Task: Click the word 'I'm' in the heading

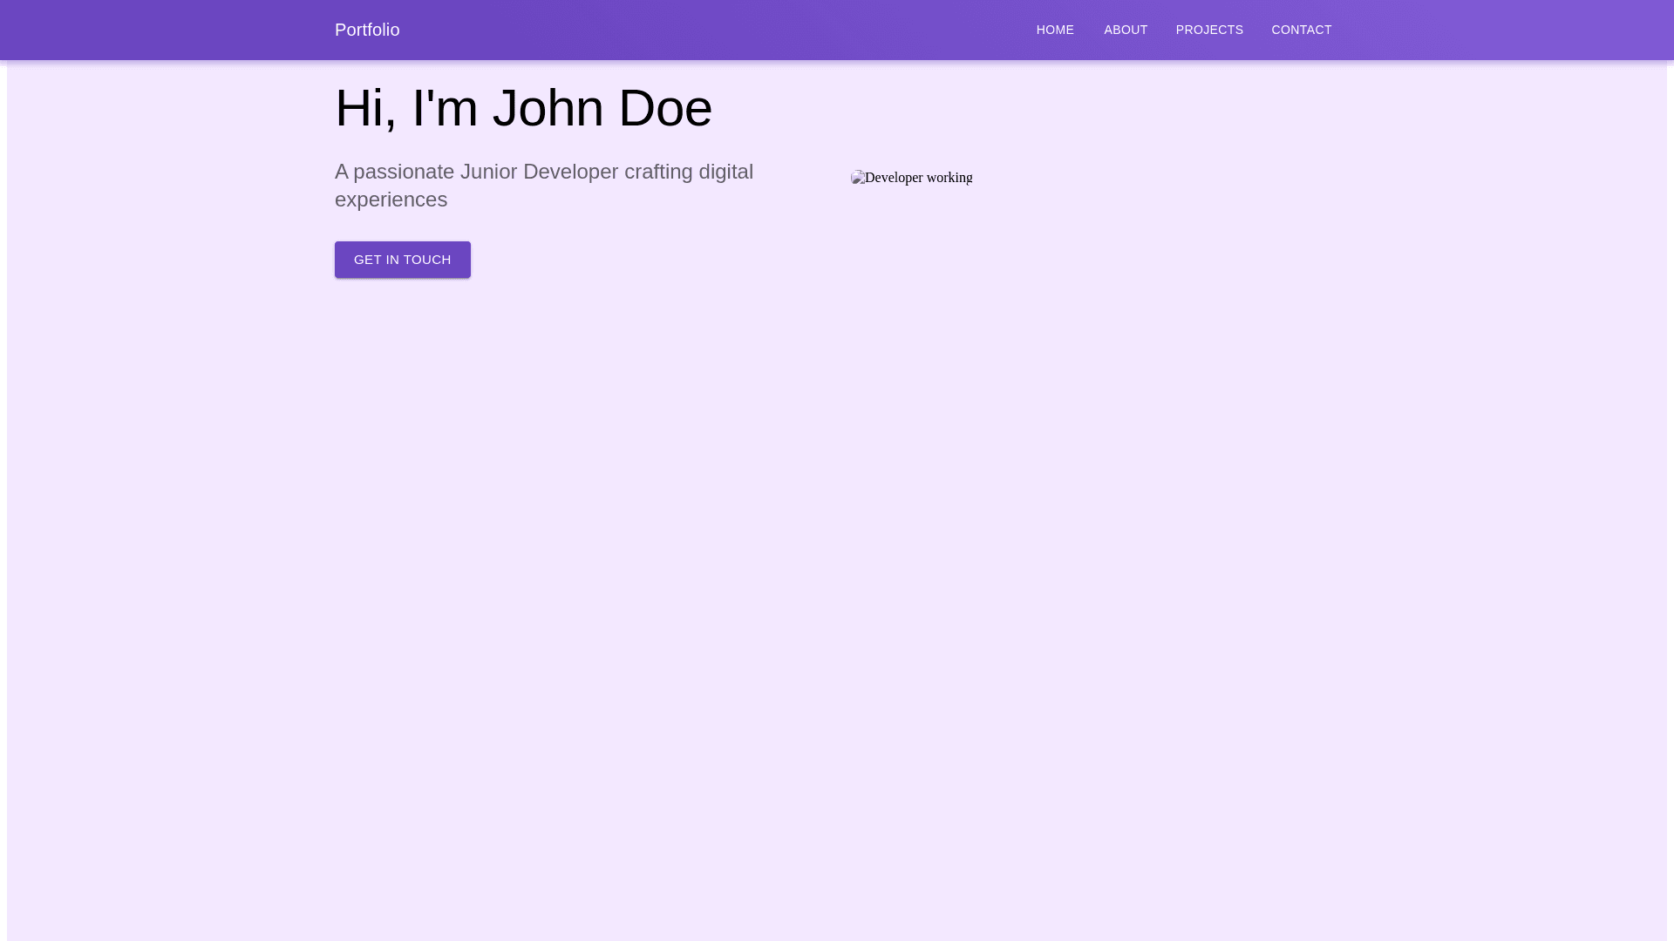Action: click(445, 109)
